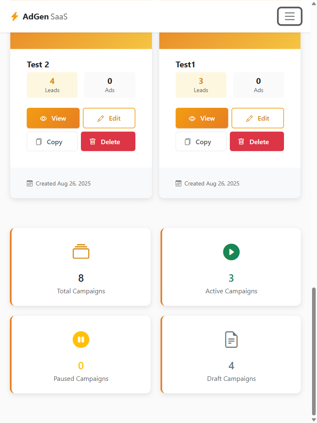Screen dimensions: 317x423
Task: Copy the Test 2 campaign
Action: [52, 141]
